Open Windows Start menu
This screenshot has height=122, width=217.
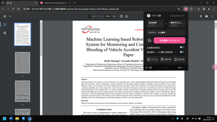click(5, 119)
